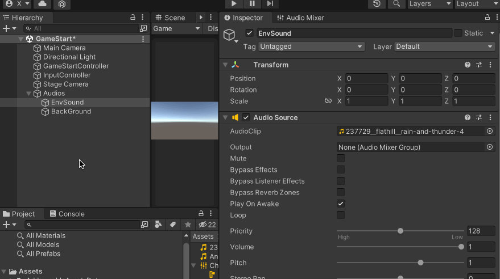Open Audio Source help icon

pyautogui.click(x=468, y=117)
